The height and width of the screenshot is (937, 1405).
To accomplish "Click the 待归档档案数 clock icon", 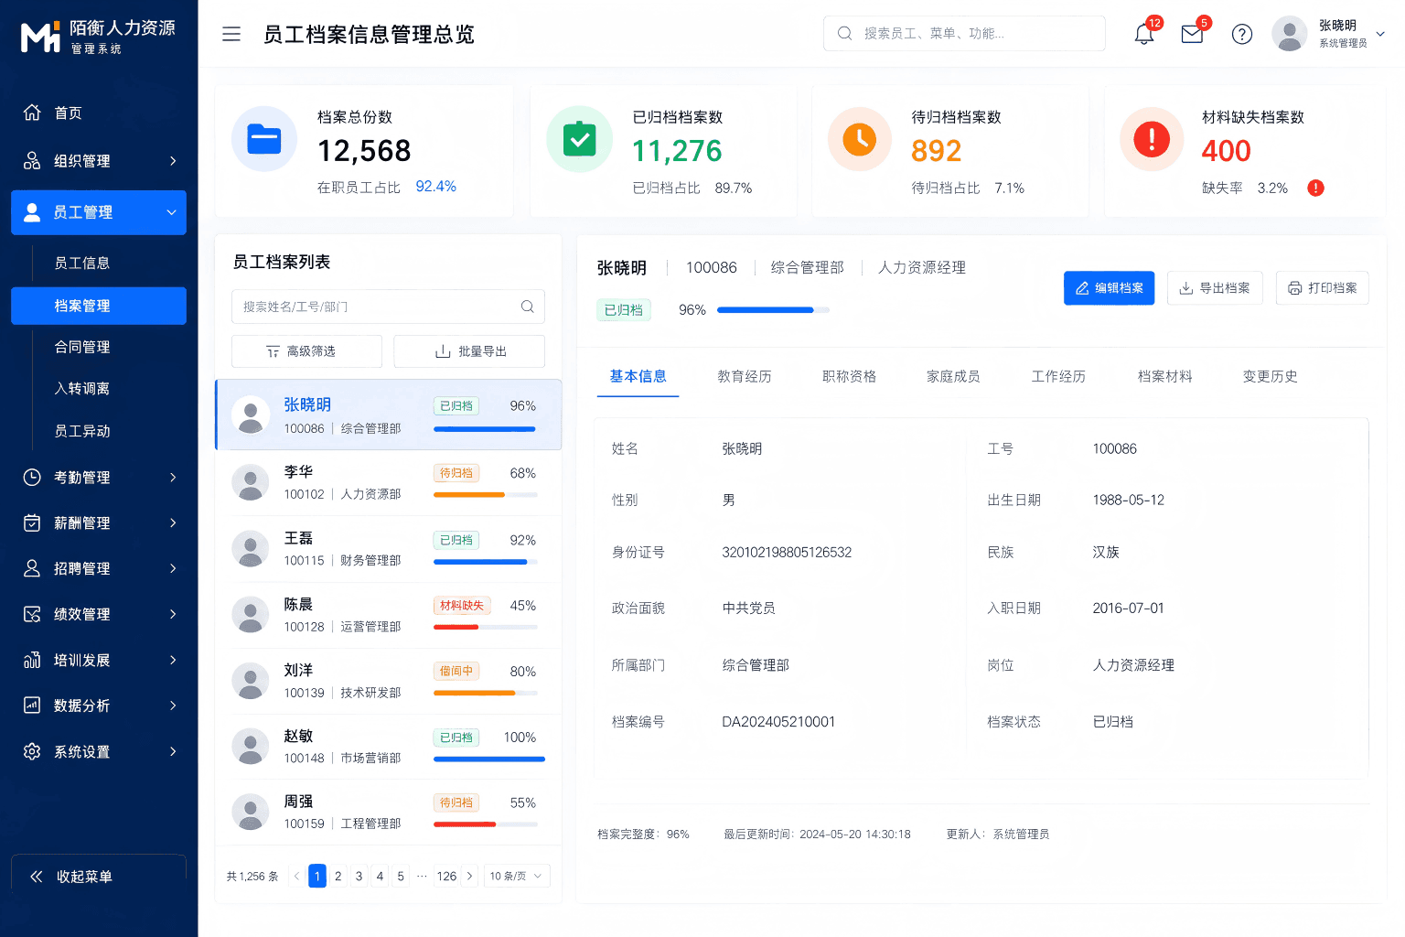I will coord(860,139).
